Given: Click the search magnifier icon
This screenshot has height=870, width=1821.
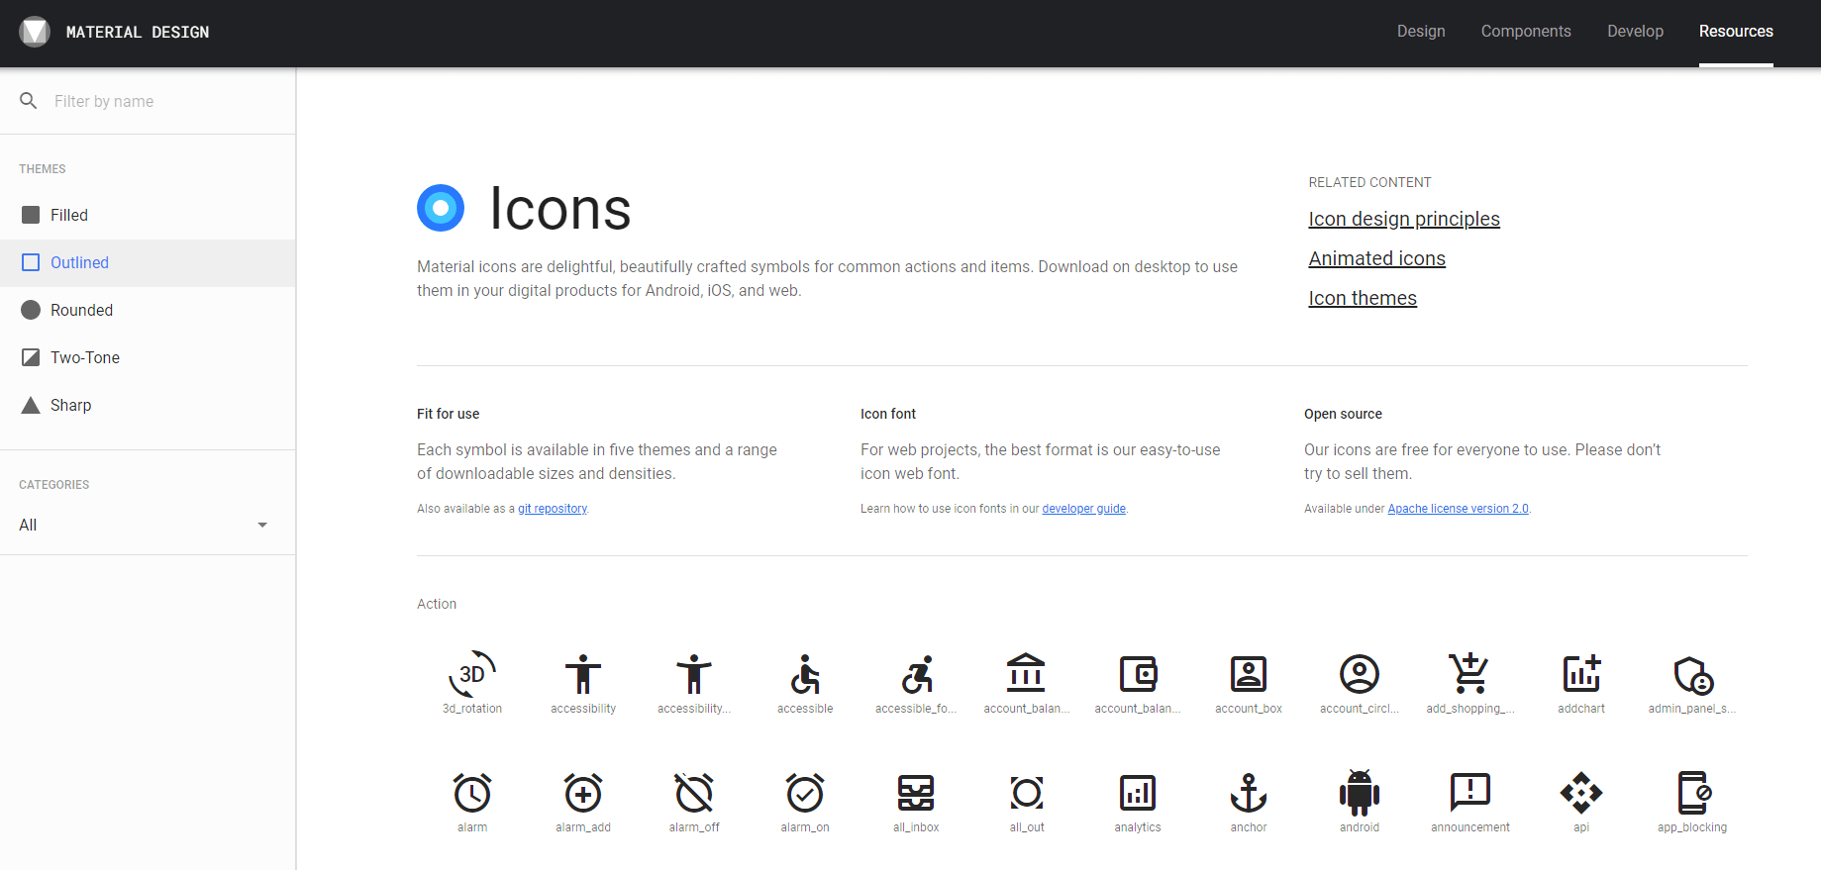Looking at the screenshot, I should [x=29, y=101].
